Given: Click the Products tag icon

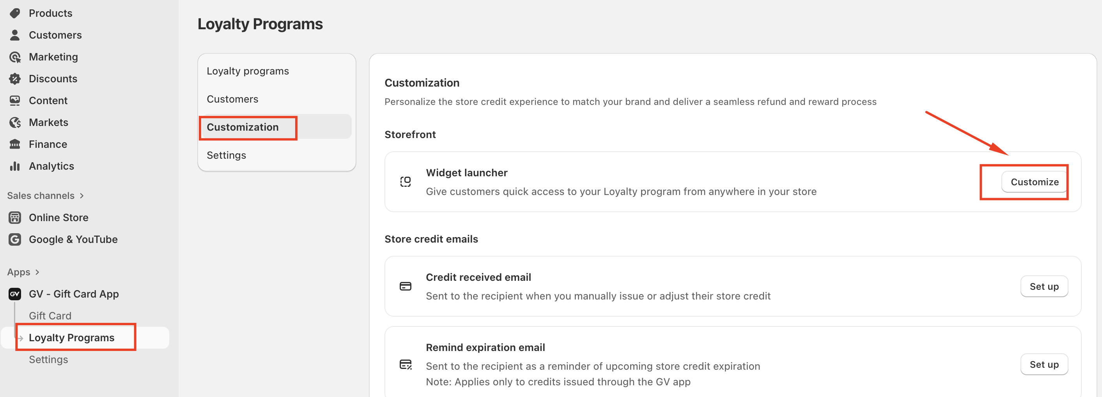Looking at the screenshot, I should point(15,13).
